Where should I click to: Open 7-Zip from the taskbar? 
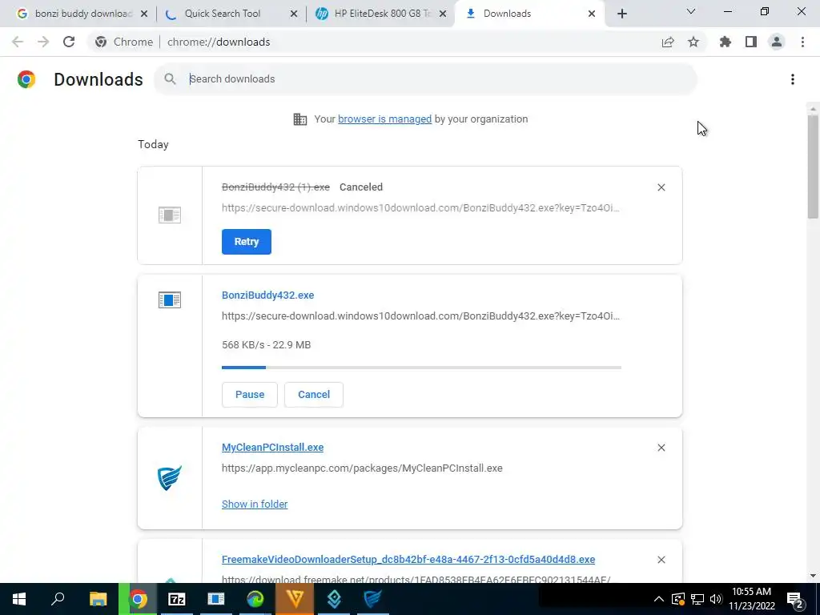[x=177, y=599]
